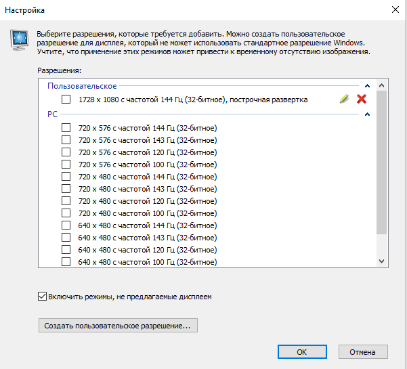Click the 'Пользовательское' group header label
This screenshot has height=369, width=407.
pos(82,86)
